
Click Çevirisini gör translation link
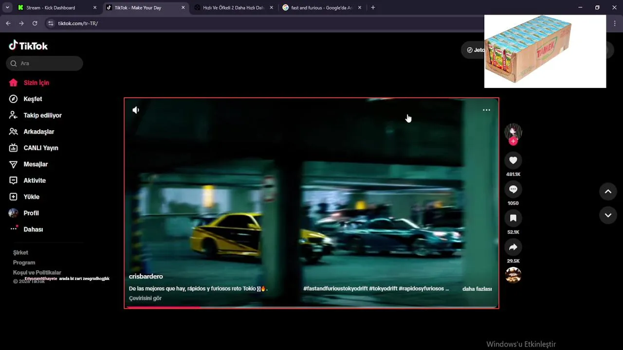pos(145,298)
